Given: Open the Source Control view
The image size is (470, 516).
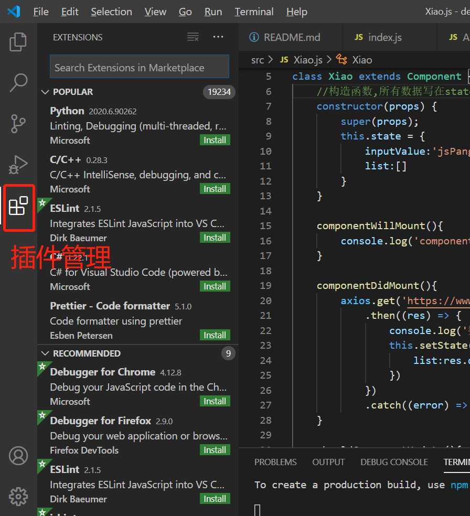Looking at the screenshot, I should click(18, 123).
